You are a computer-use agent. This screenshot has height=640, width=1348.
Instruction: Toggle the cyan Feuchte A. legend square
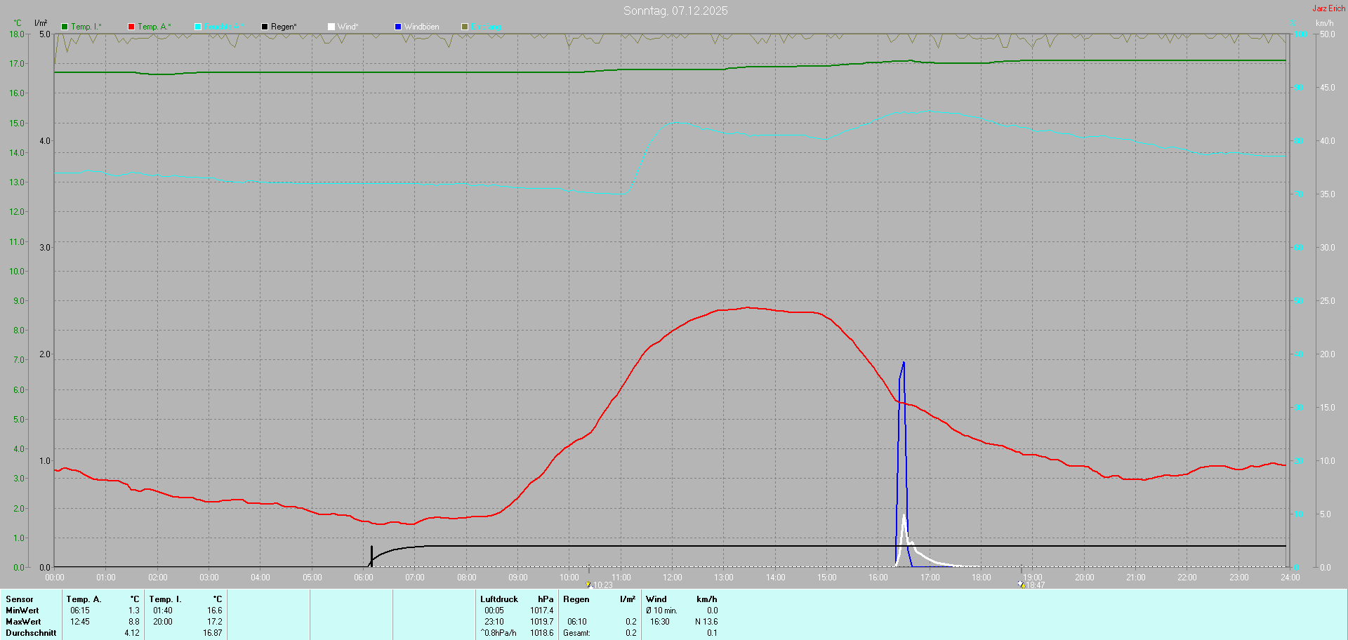[198, 27]
